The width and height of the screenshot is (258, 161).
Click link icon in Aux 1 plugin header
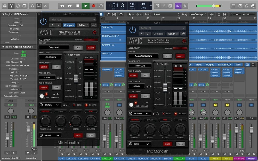pyautogui.click(x=183, y=34)
